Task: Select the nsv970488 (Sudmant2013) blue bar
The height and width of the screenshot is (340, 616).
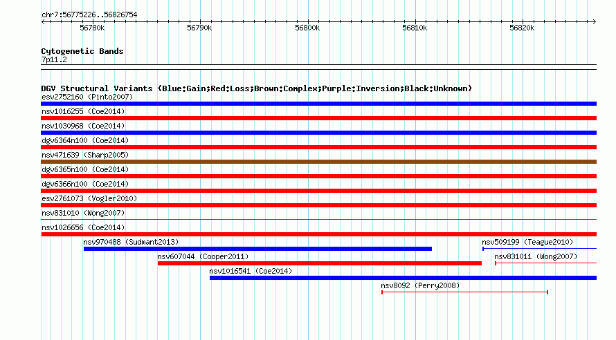Action: [x=257, y=249]
